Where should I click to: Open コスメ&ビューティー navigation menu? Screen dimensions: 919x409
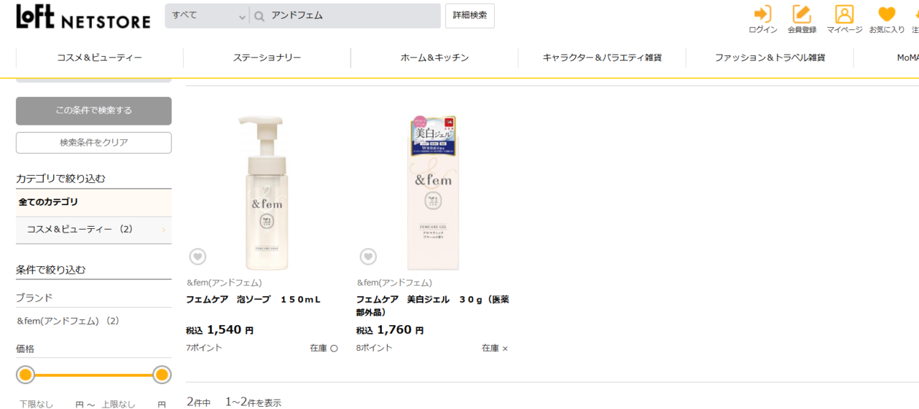(100, 57)
